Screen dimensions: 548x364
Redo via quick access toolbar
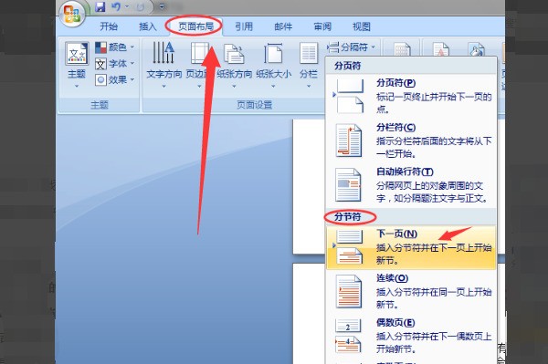[141, 7]
